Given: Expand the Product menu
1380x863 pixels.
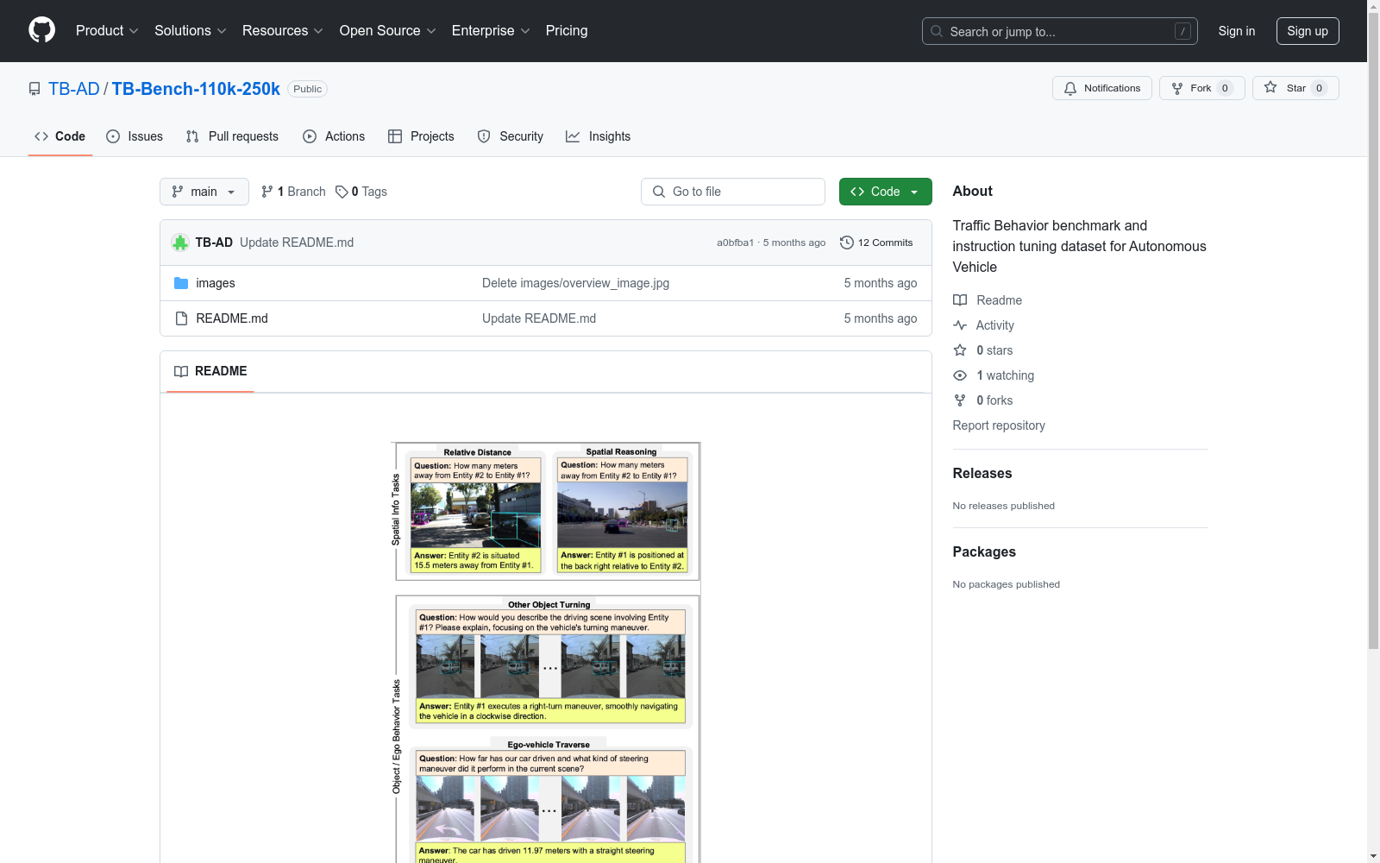Looking at the screenshot, I should [x=107, y=31].
